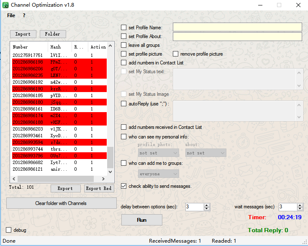
Task: Click the autoReply box scroll down arrow
Action: click(x=299, y=117)
